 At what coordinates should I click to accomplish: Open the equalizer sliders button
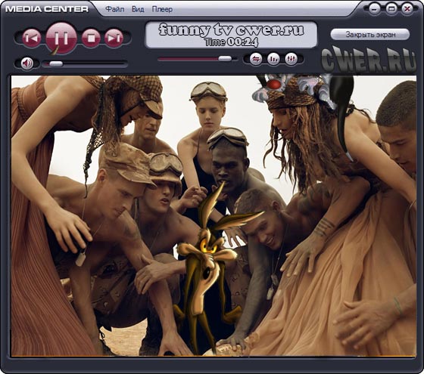[291, 59]
